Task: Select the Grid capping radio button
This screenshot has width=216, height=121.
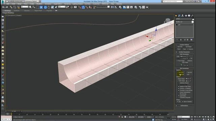Action: [186, 75]
